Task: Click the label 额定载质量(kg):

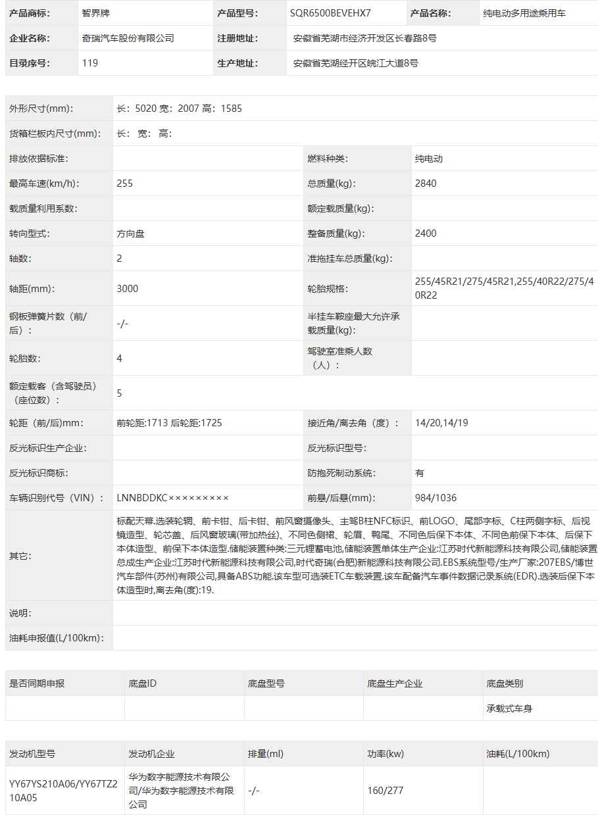Action: click(341, 209)
